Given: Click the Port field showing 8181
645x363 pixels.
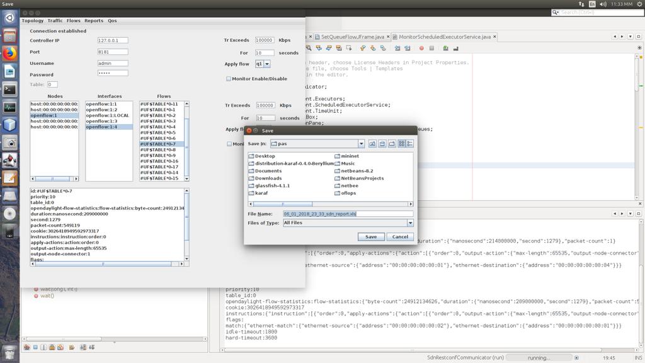Looking at the screenshot, I should (x=113, y=52).
